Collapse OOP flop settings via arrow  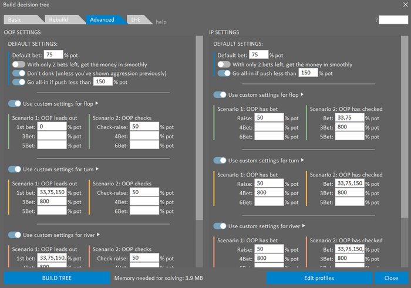tap(97, 103)
